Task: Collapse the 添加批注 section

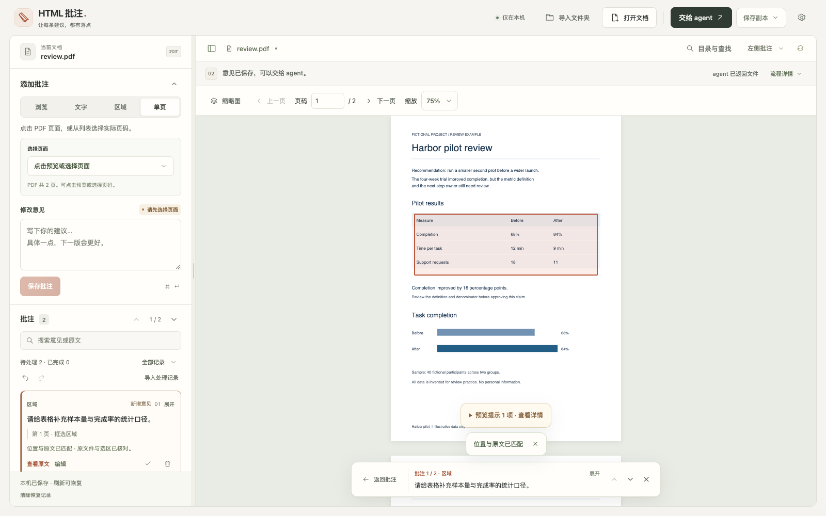Action: pos(174,84)
